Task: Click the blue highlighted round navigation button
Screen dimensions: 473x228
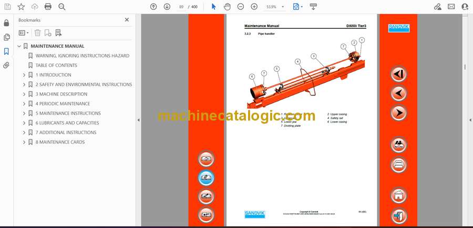Action: click(206, 178)
